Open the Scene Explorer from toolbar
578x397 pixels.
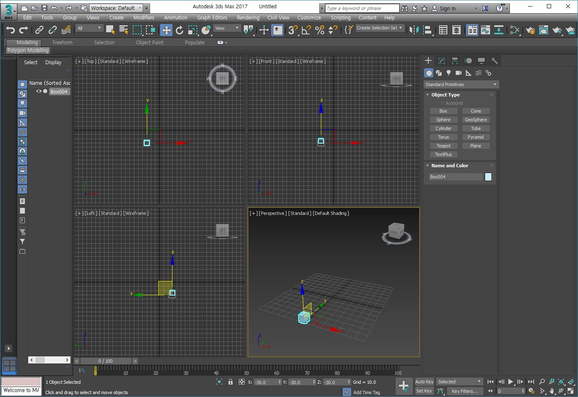pos(443,30)
